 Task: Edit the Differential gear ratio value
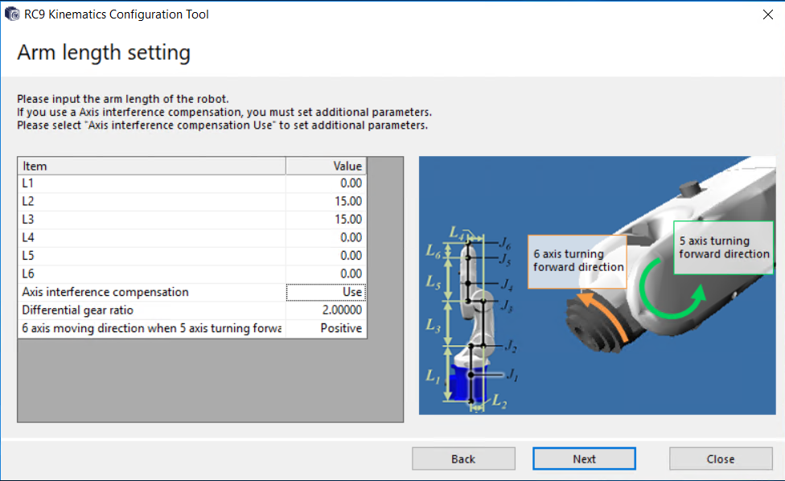[326, 310]
